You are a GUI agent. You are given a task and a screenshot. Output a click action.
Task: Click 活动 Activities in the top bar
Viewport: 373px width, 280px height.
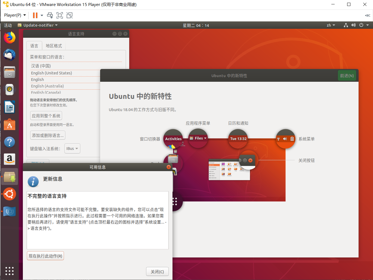tap(8, 25)
